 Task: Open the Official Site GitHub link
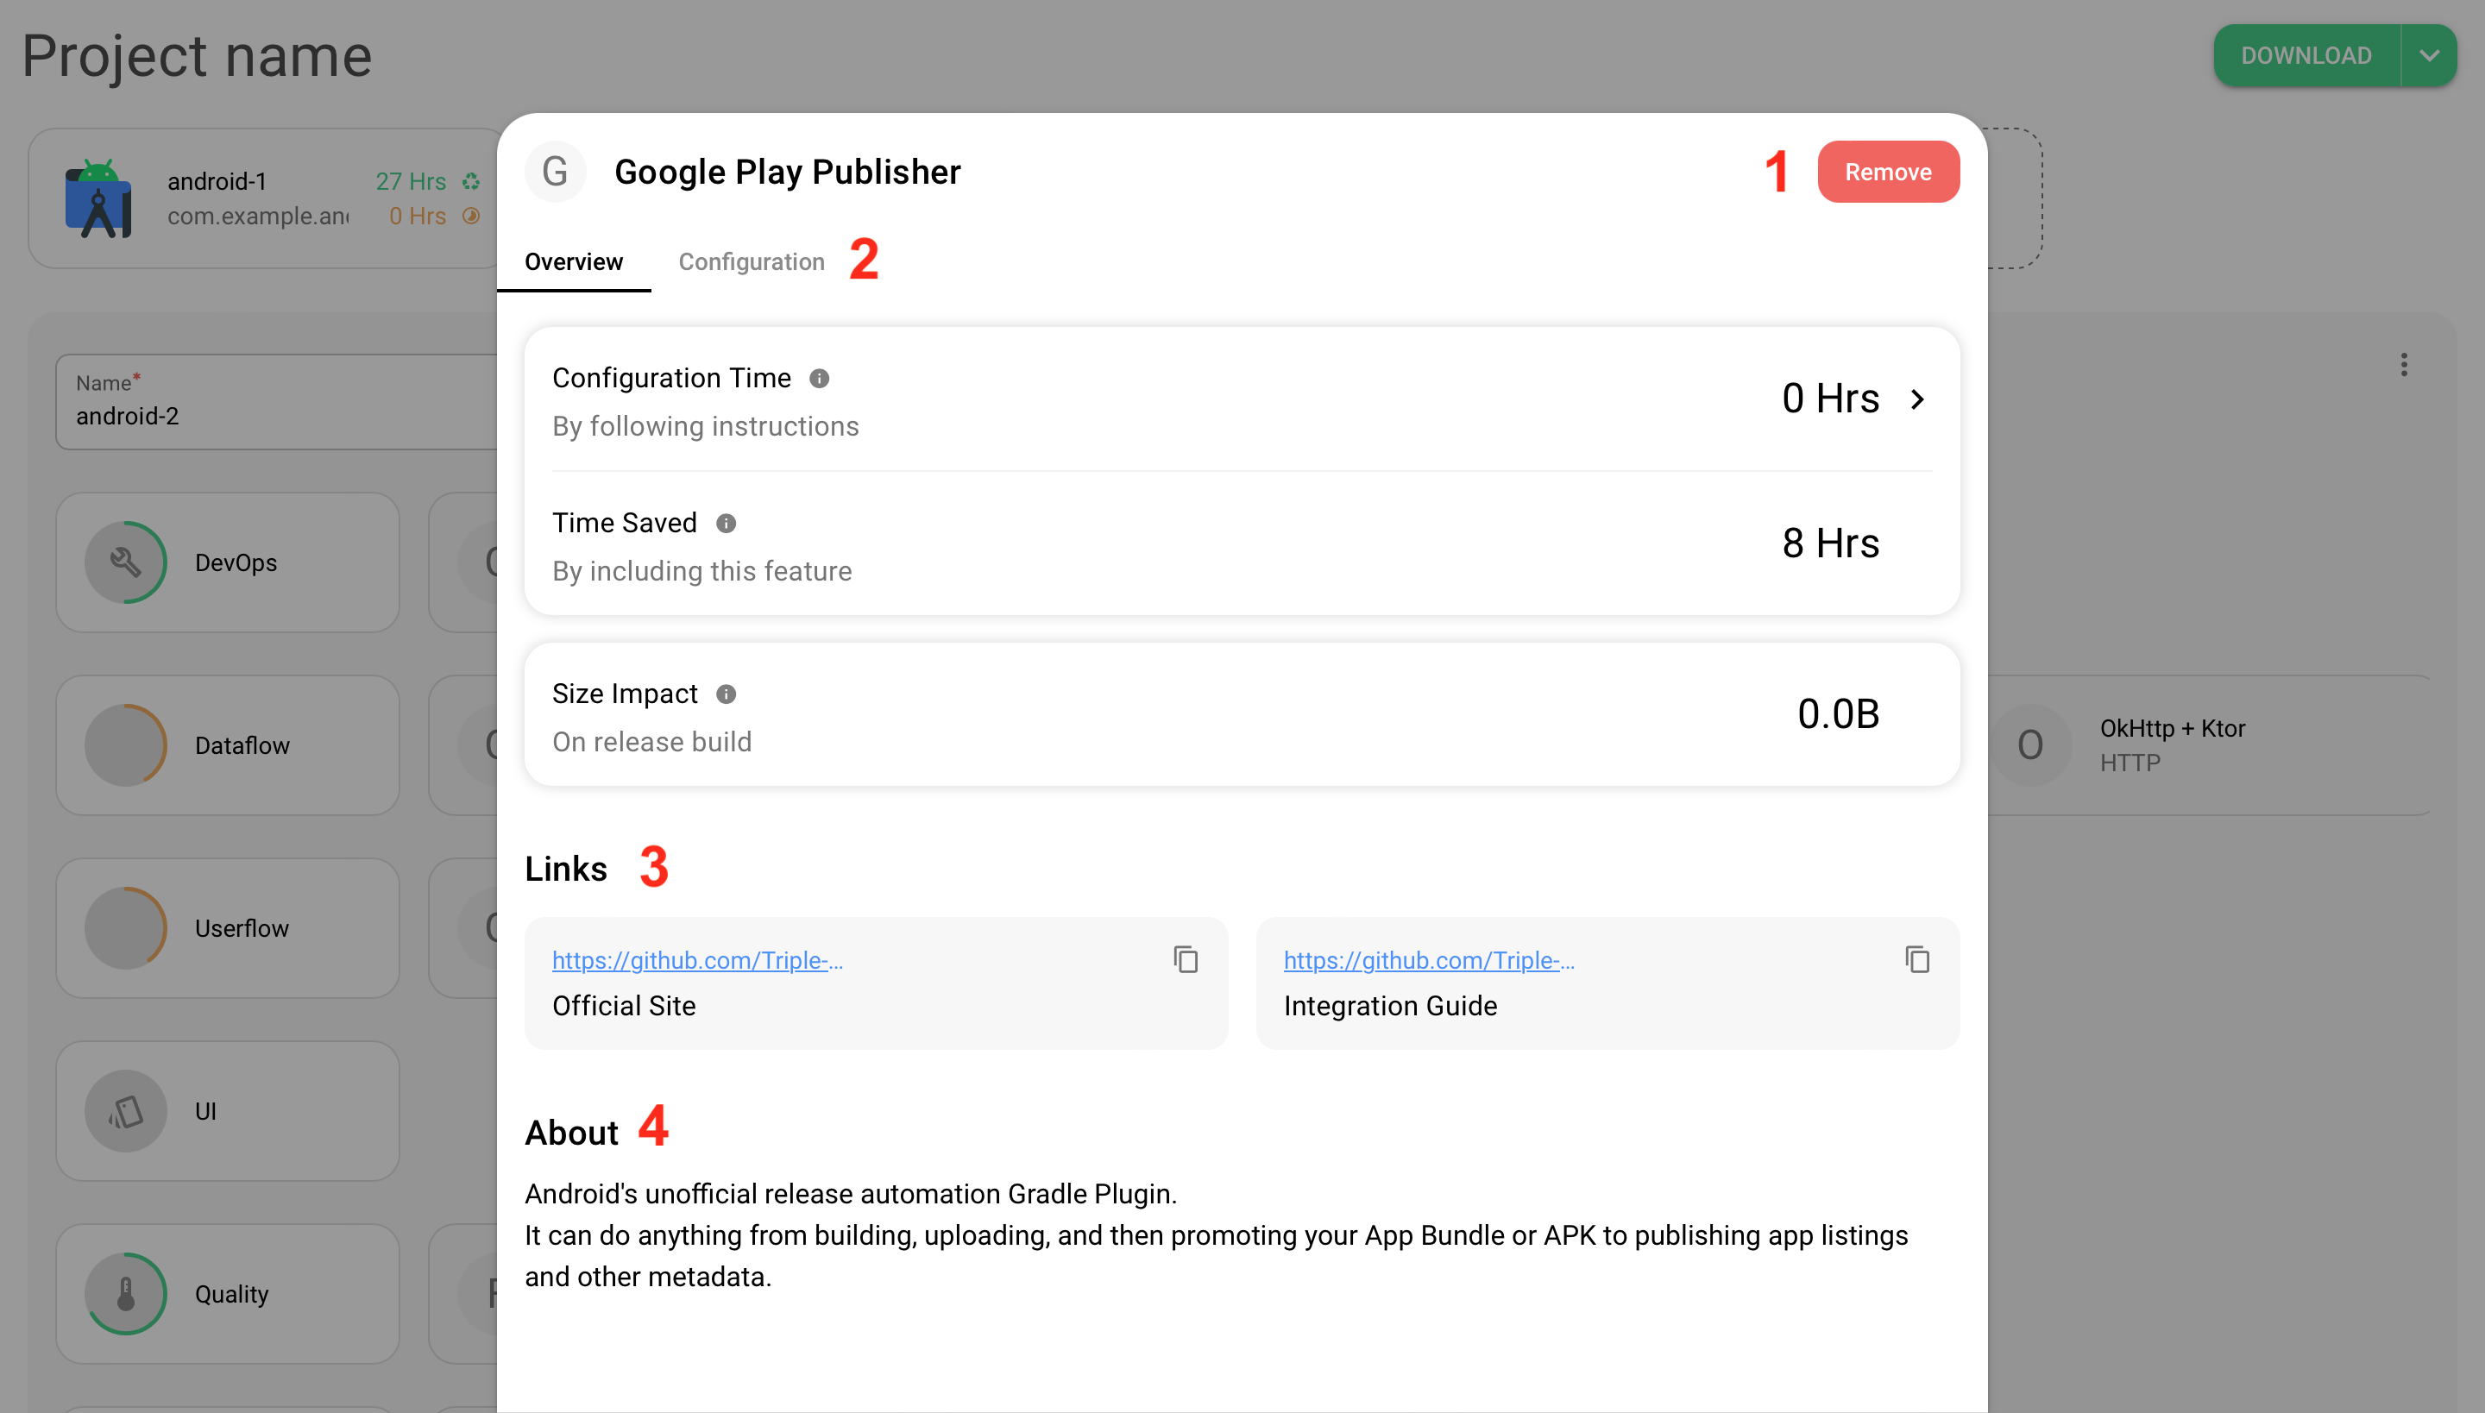[x=697, y=960]
